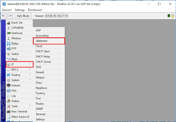Open the Settings menu in menu bar
176x122 pixels.
click(x=20, y=10)
